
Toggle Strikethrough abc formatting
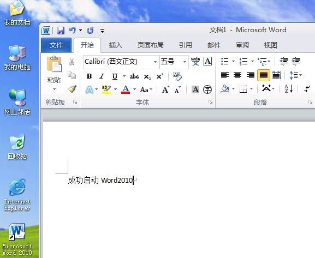(x=134, y=76)
